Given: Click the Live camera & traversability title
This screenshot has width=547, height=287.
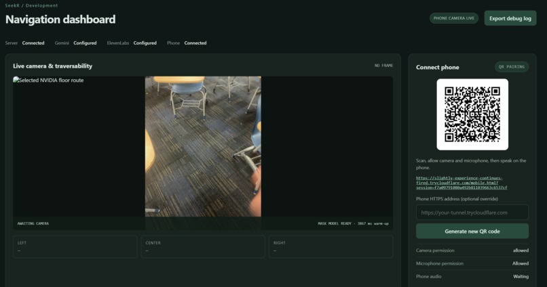Looking at the screenshot, I should point(53,66).
